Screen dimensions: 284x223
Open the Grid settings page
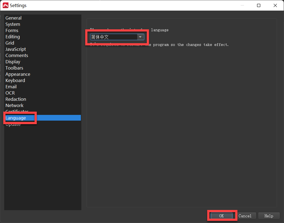click(x=10, y=43)
